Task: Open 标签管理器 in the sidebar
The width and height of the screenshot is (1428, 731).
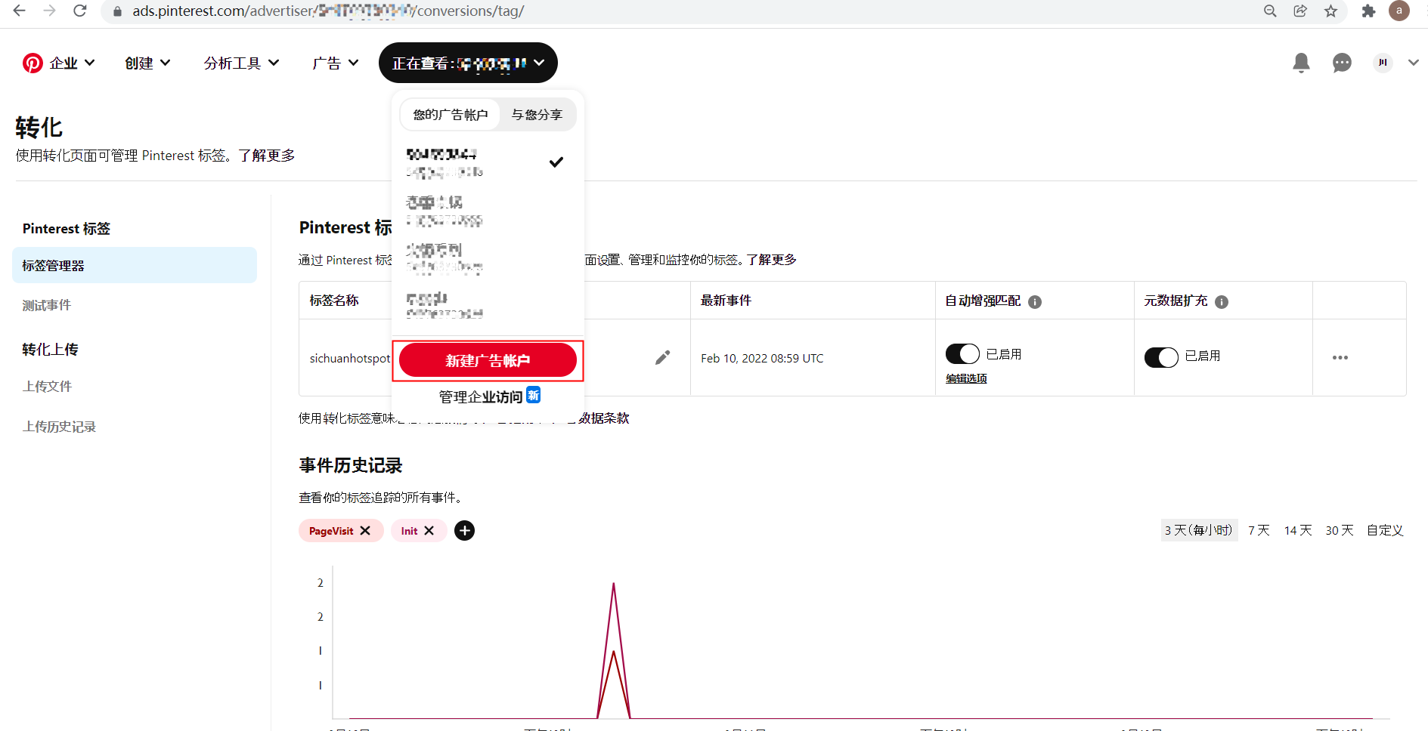Action: [x=135, y=265]
